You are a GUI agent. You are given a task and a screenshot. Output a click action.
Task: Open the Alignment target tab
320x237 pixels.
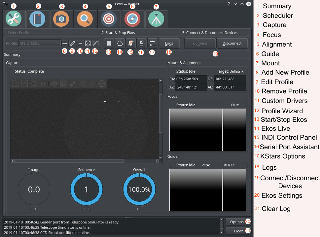point(109,19)
